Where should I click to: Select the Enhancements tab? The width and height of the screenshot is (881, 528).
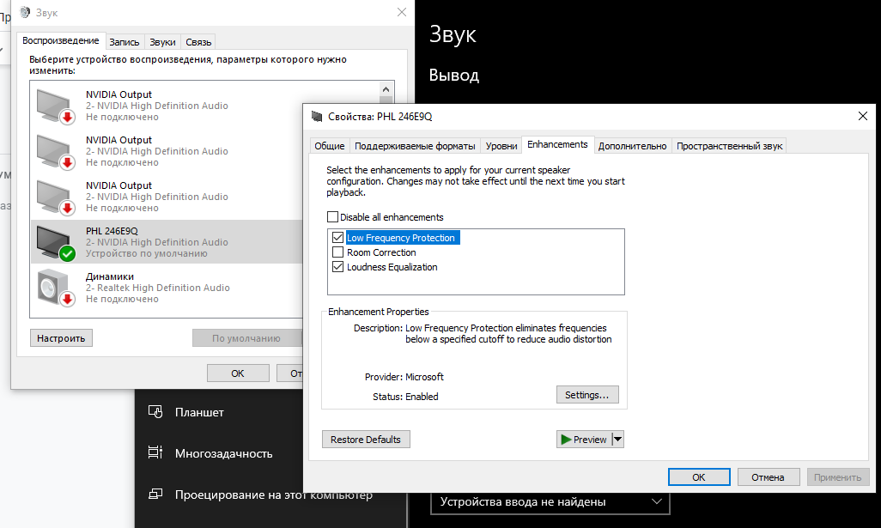coord(557,144)
